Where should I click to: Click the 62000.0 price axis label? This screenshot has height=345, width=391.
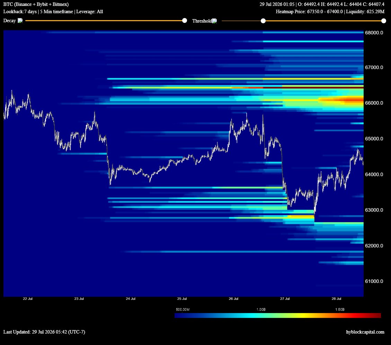(x=374, y=246)
